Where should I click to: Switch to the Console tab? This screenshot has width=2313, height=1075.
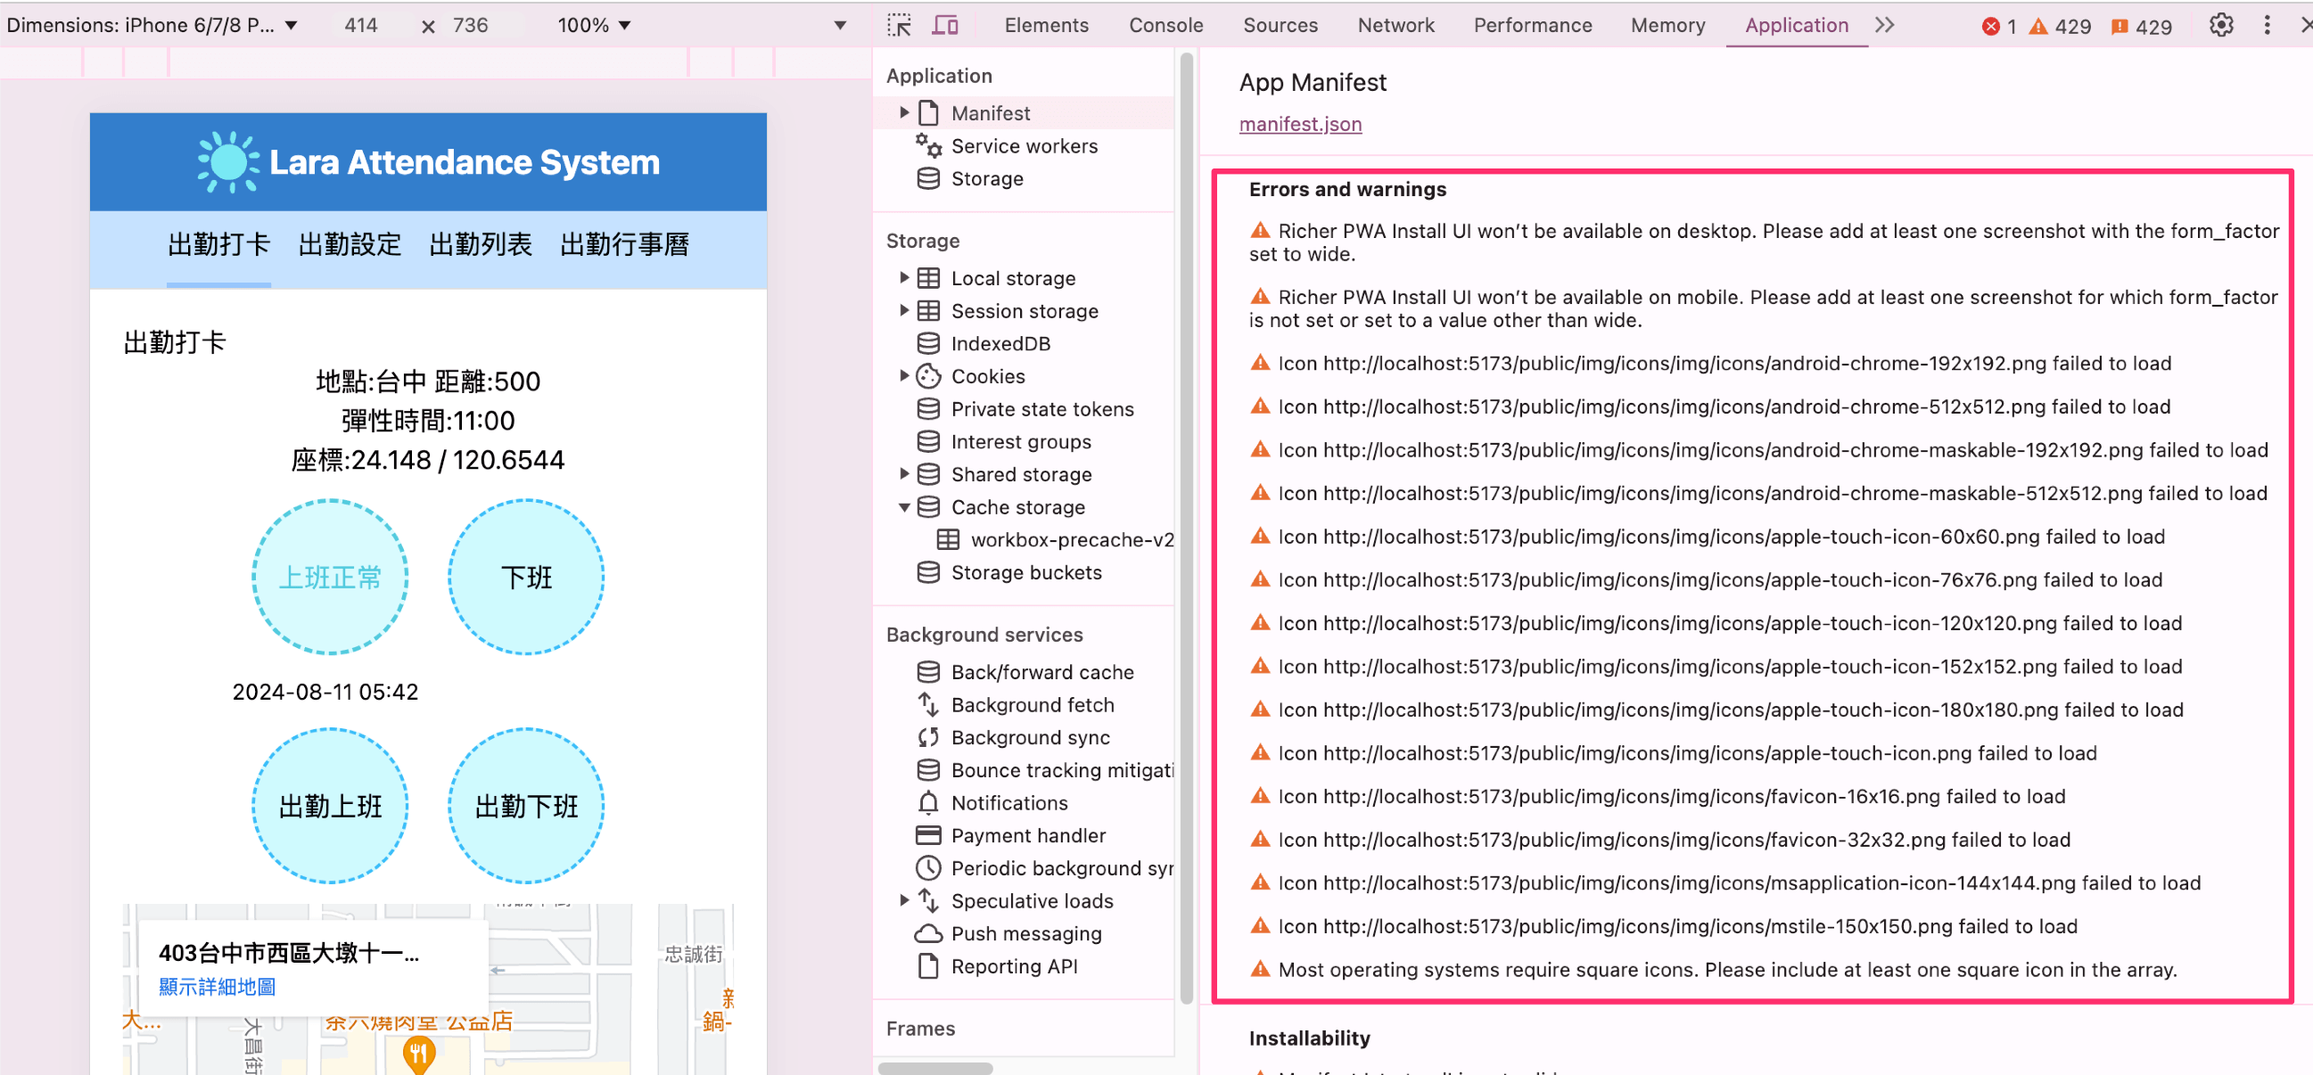pyautogui.click(x=1165, y=25)
